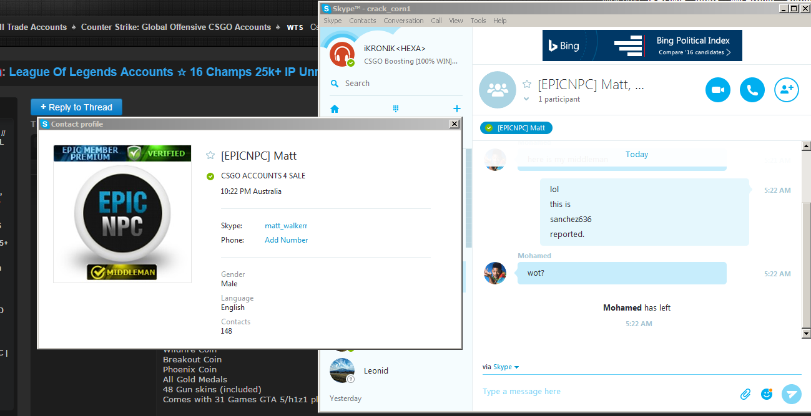The width and height of the screenshot is (811, 416).
Task: Open Counter Strike: Global Offensive CSGO Accounts breadcrumb
Action: click(x=176, y=27)
